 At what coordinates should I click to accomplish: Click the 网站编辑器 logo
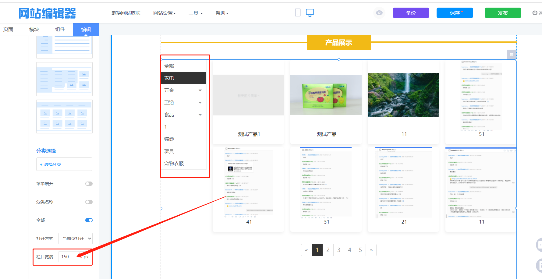(47, 13)
